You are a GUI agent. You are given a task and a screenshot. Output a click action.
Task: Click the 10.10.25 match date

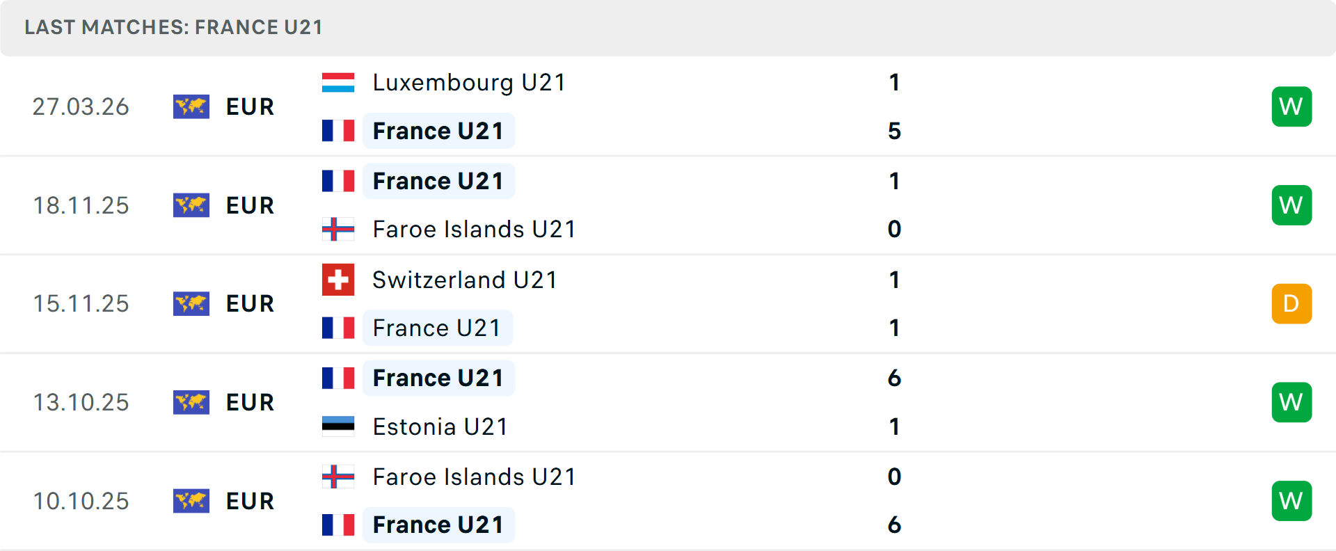click(x=81, y=501)
